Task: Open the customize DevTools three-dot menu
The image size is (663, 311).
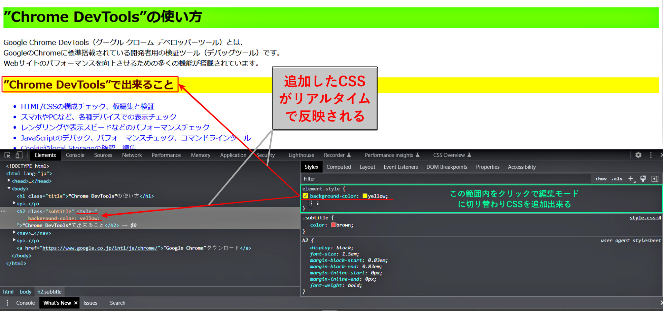Action: pyautogui.click(x=651, y=155)
